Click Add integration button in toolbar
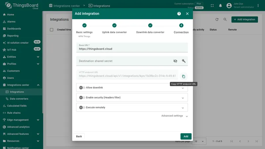 tap(244, 20)
